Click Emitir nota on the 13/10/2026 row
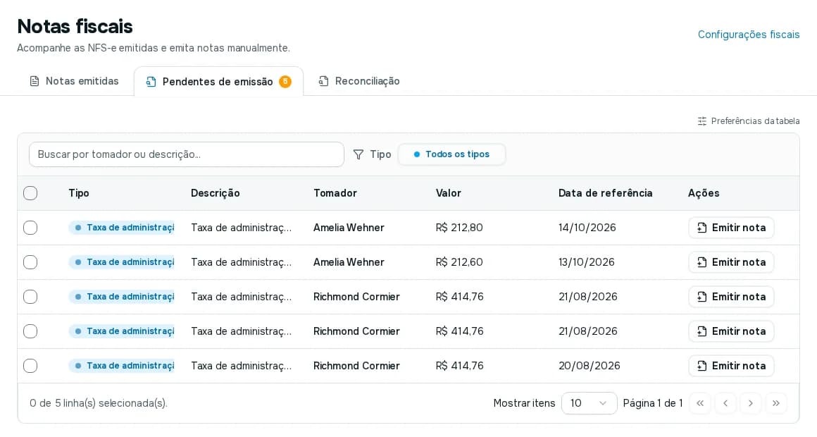Image resolution: width=817 pixels, height=437 pixels. click(731, 262)
